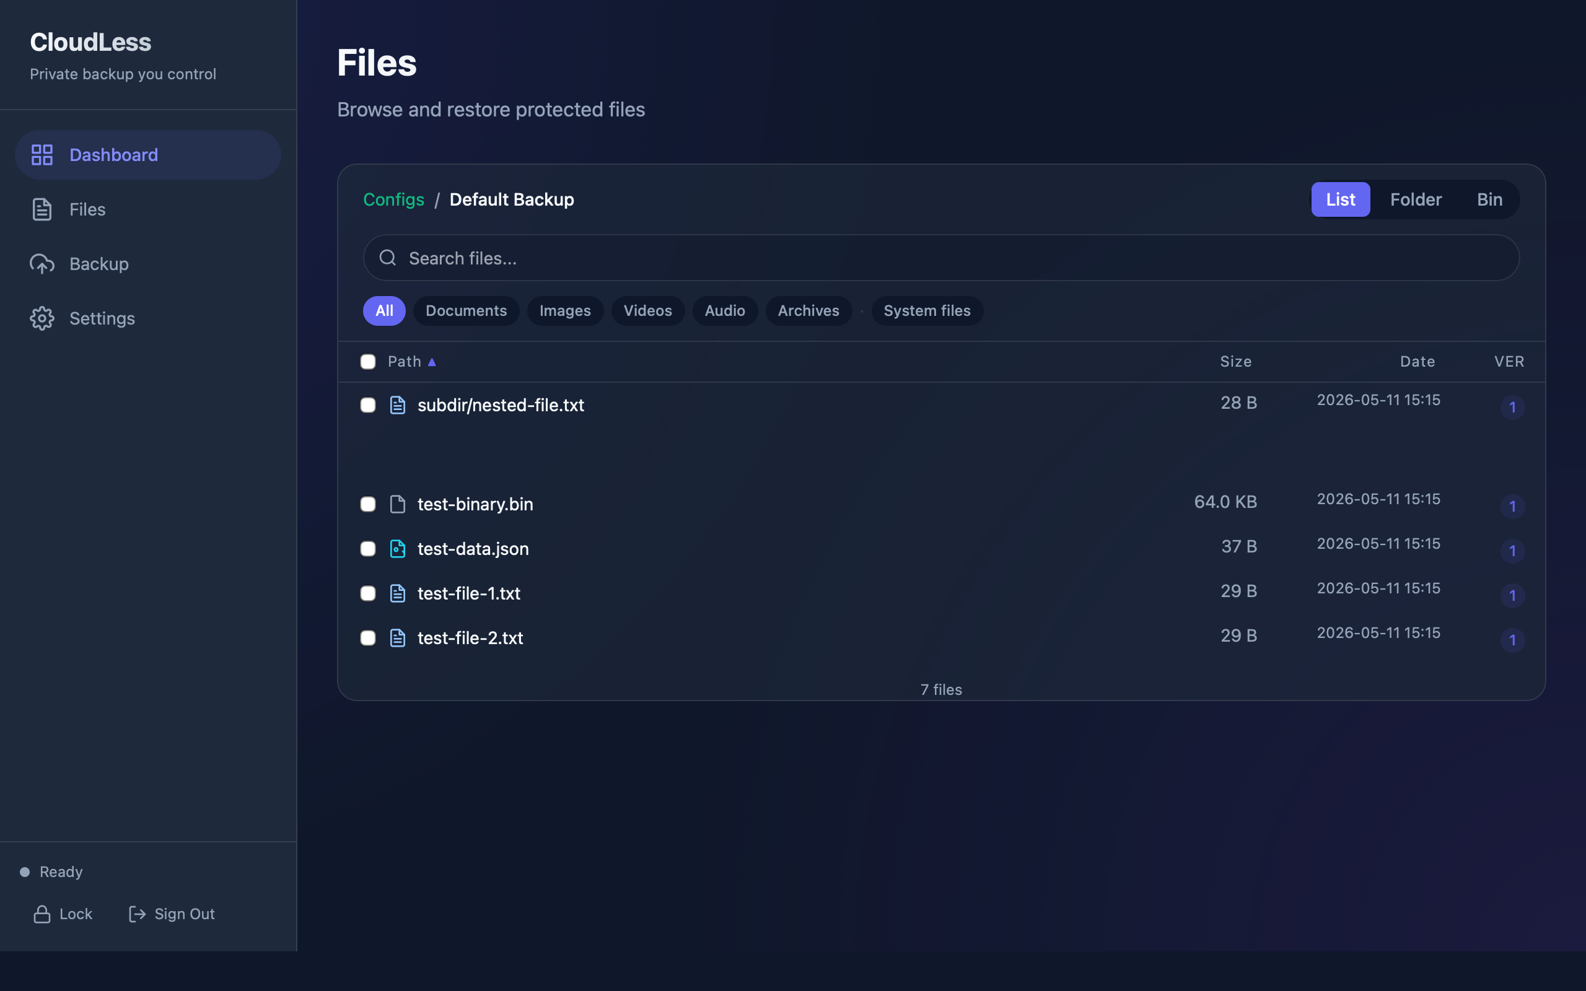Viewport: 1586px width, 991px height.
Task: Select the All filter chip
Action: pyautogui.click(x=384, y=311)
